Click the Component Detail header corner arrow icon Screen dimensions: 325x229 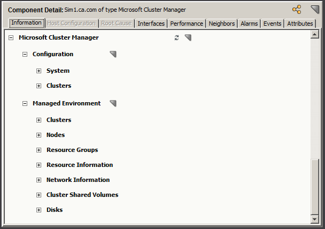315,10
